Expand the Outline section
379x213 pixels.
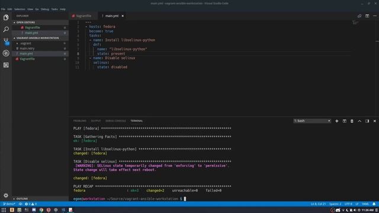(40, 199)
